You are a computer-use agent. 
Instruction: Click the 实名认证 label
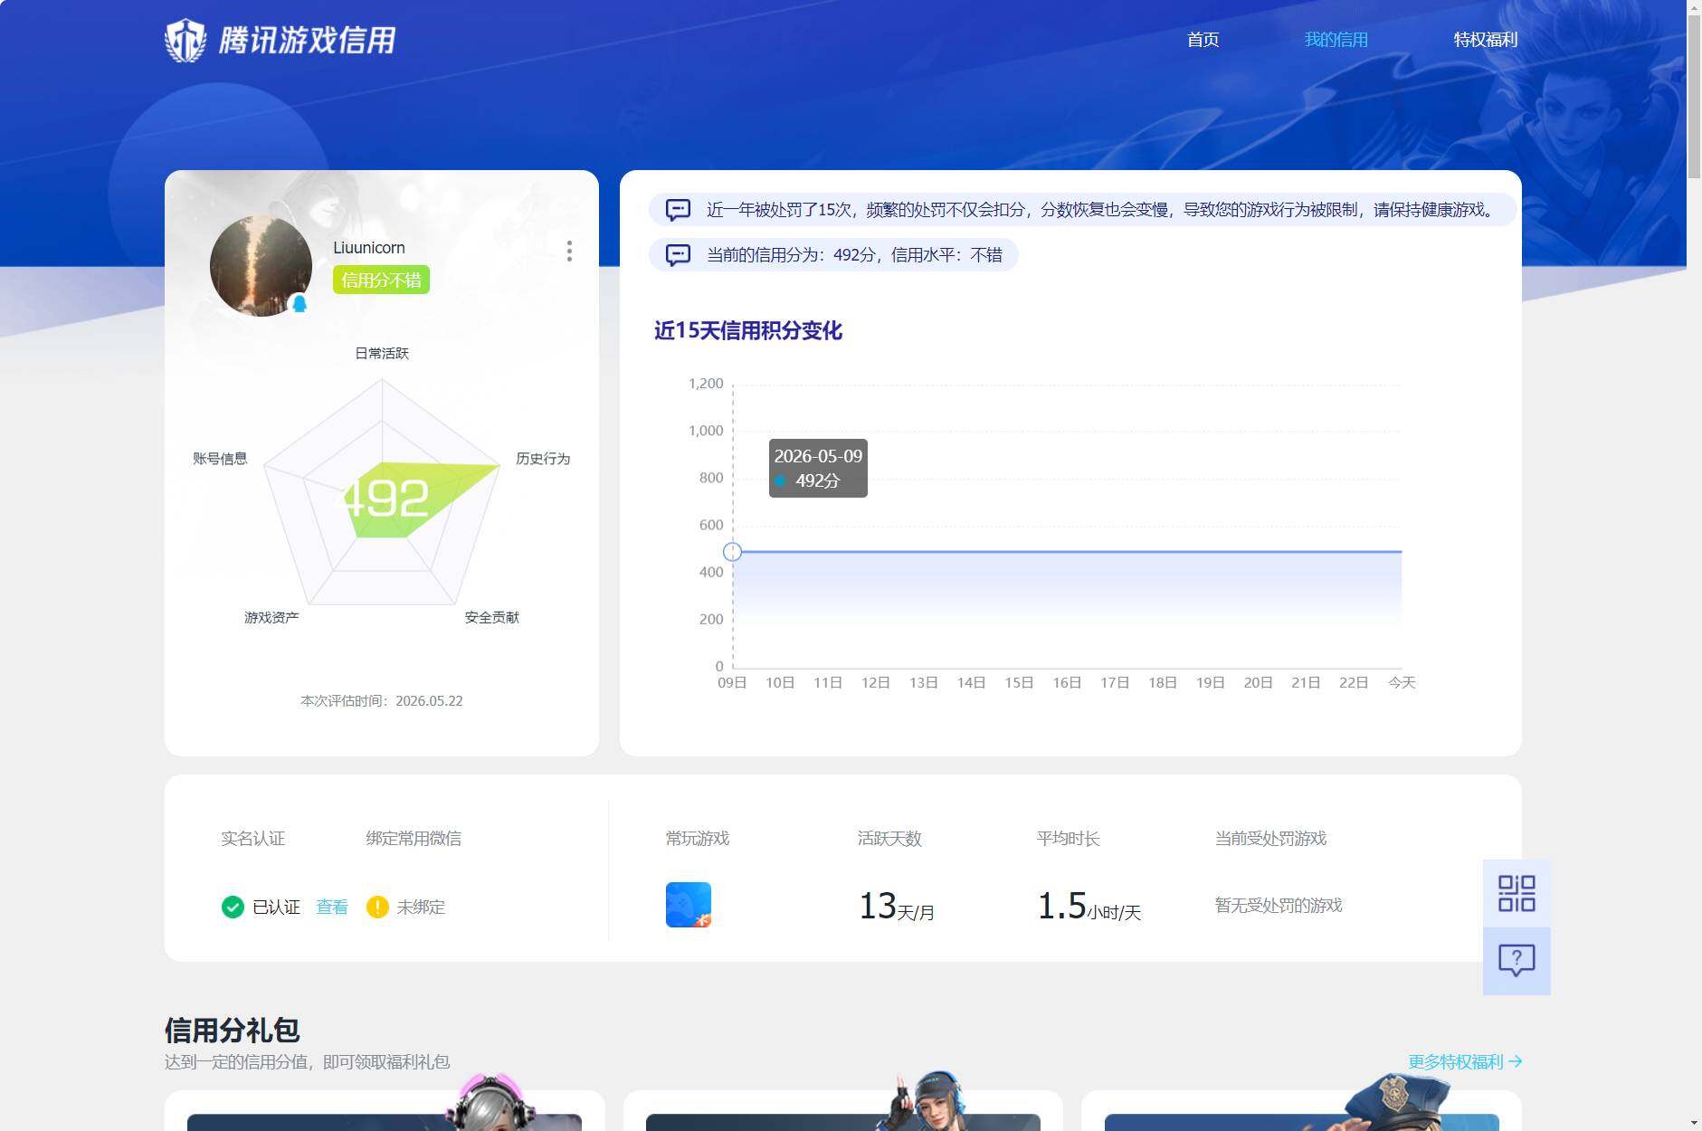click(x=252, y=838)
